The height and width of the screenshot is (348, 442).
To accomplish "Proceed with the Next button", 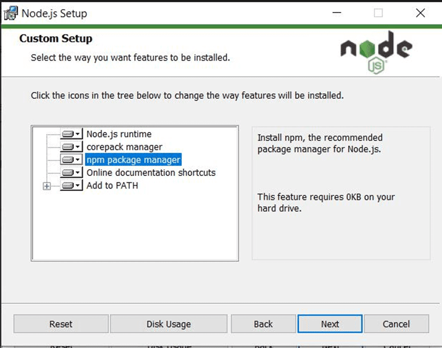I will tap(330, 324).
